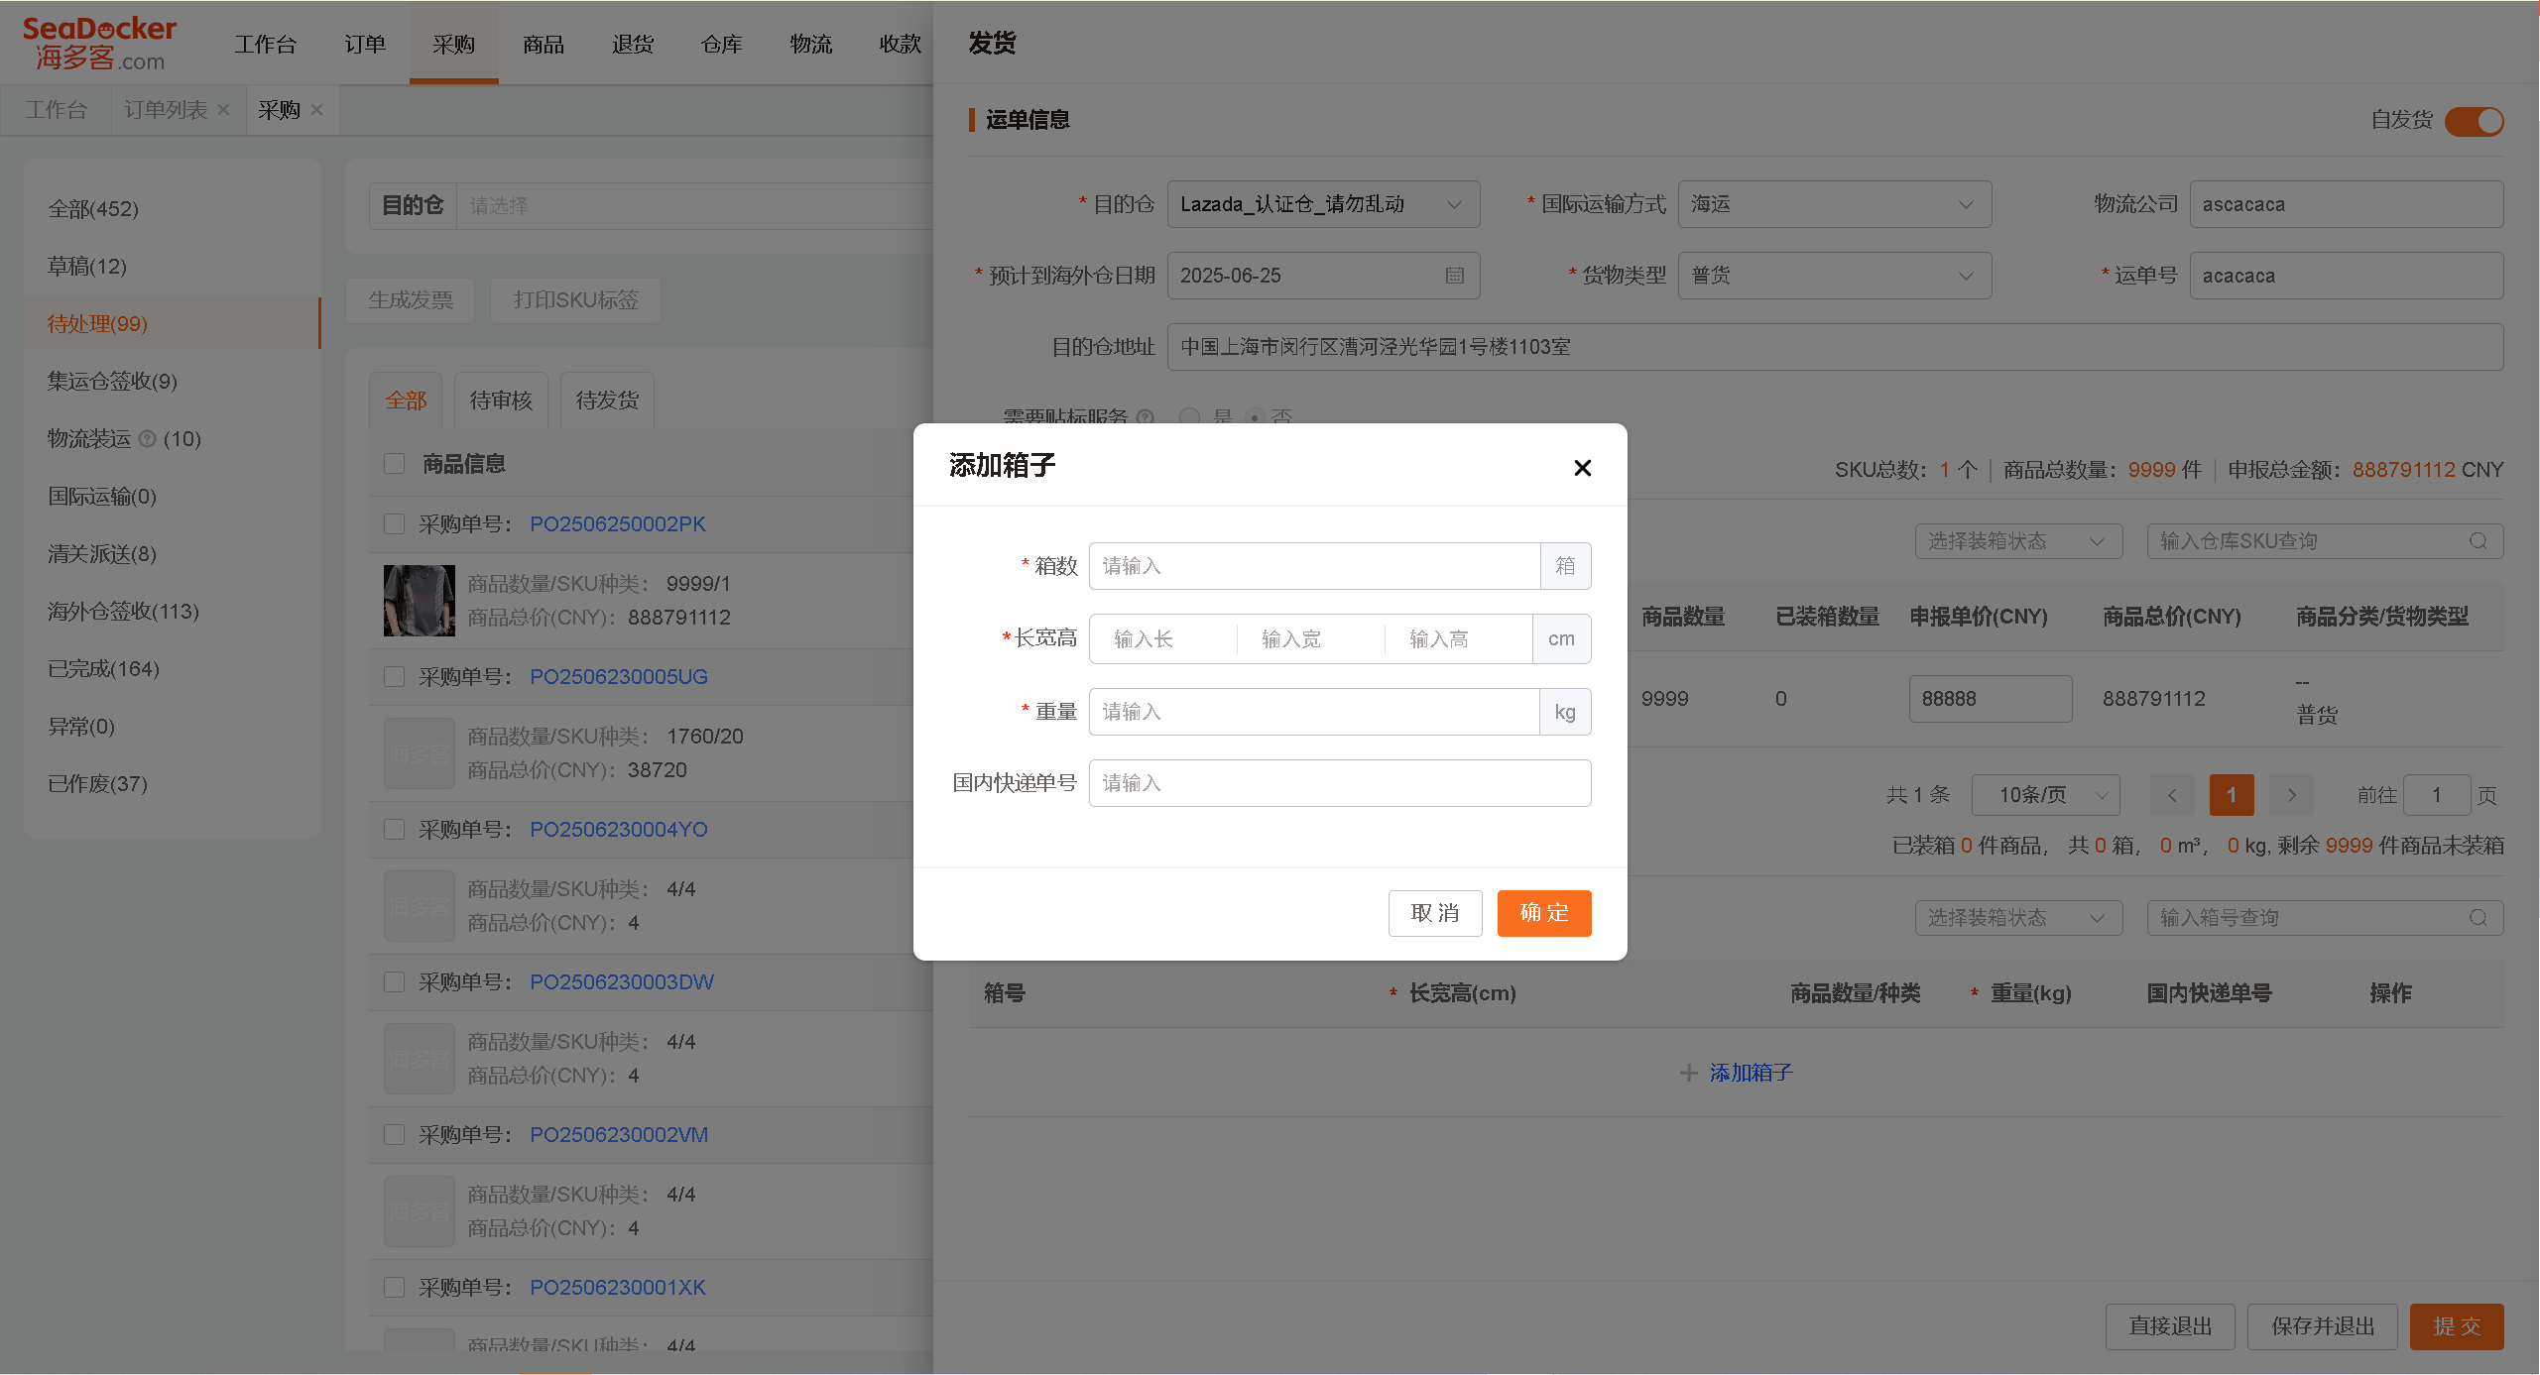This screenshot has width=2540, height=1375.
Task: Open the 采购 top menu
Action: coord(453,44)
